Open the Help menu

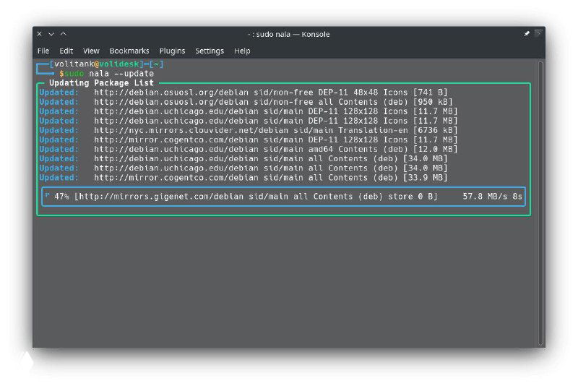[242, 51]
